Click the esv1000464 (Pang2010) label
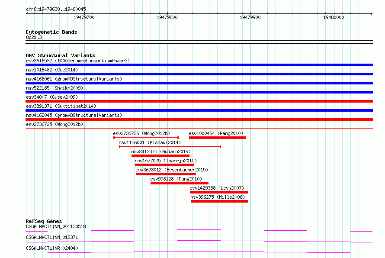The width and height of the screenshot is (385, 258). [x=216, y=133]
